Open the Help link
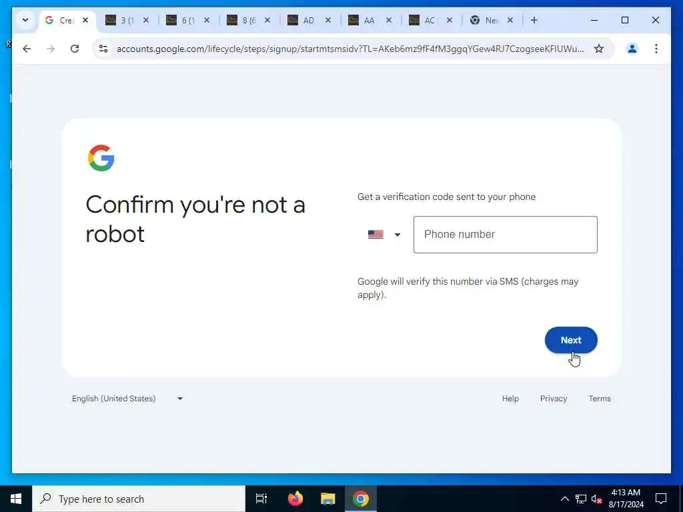This screenshot has width=683, height=512. point(510,399)
